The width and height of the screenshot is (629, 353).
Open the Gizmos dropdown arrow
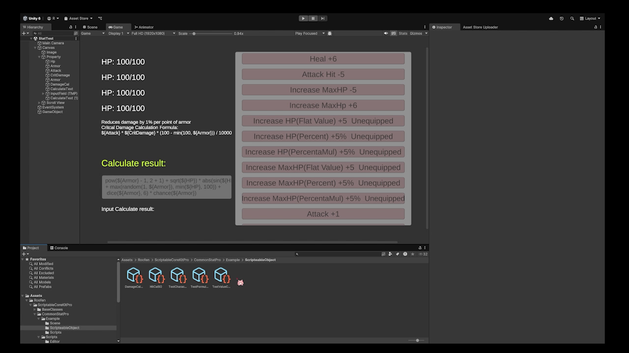(426, 33)
